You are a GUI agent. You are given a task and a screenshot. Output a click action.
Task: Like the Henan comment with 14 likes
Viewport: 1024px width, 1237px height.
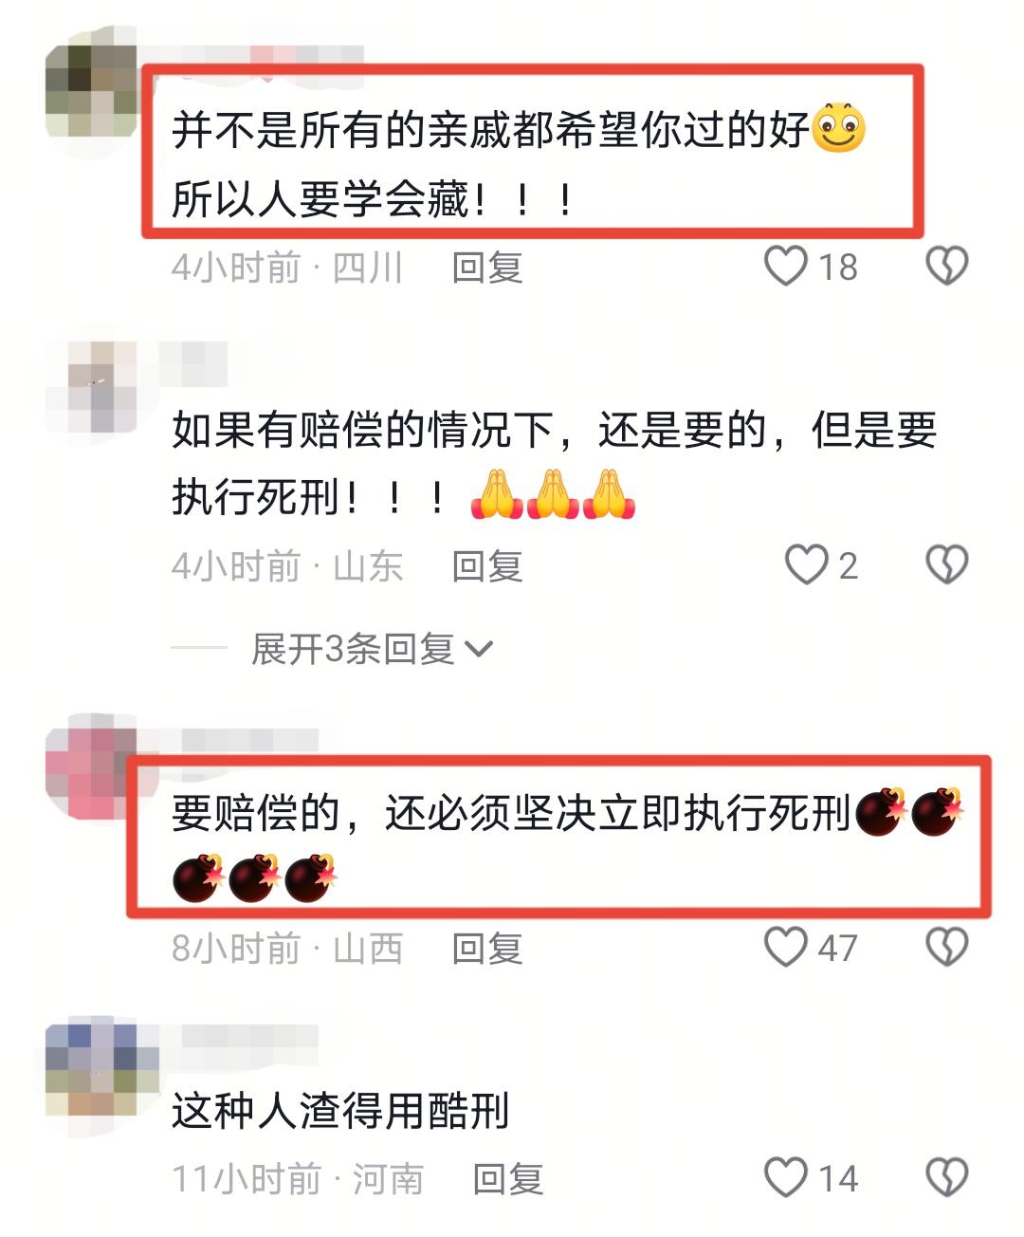pyautogui.click(x=785, y=1178)
